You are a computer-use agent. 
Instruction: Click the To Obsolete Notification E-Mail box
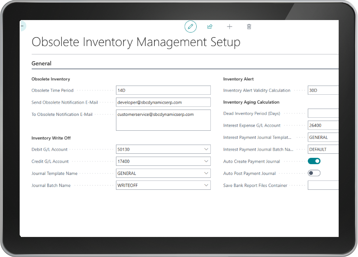[x=163, y=120]
